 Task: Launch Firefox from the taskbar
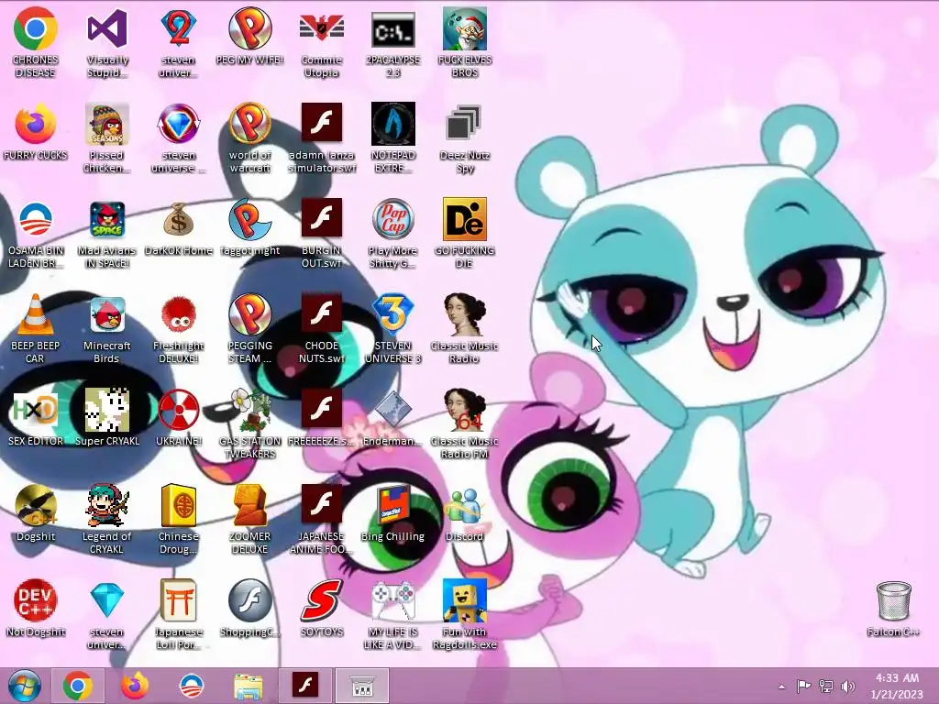pyautogui.click(x=135, y=686)
